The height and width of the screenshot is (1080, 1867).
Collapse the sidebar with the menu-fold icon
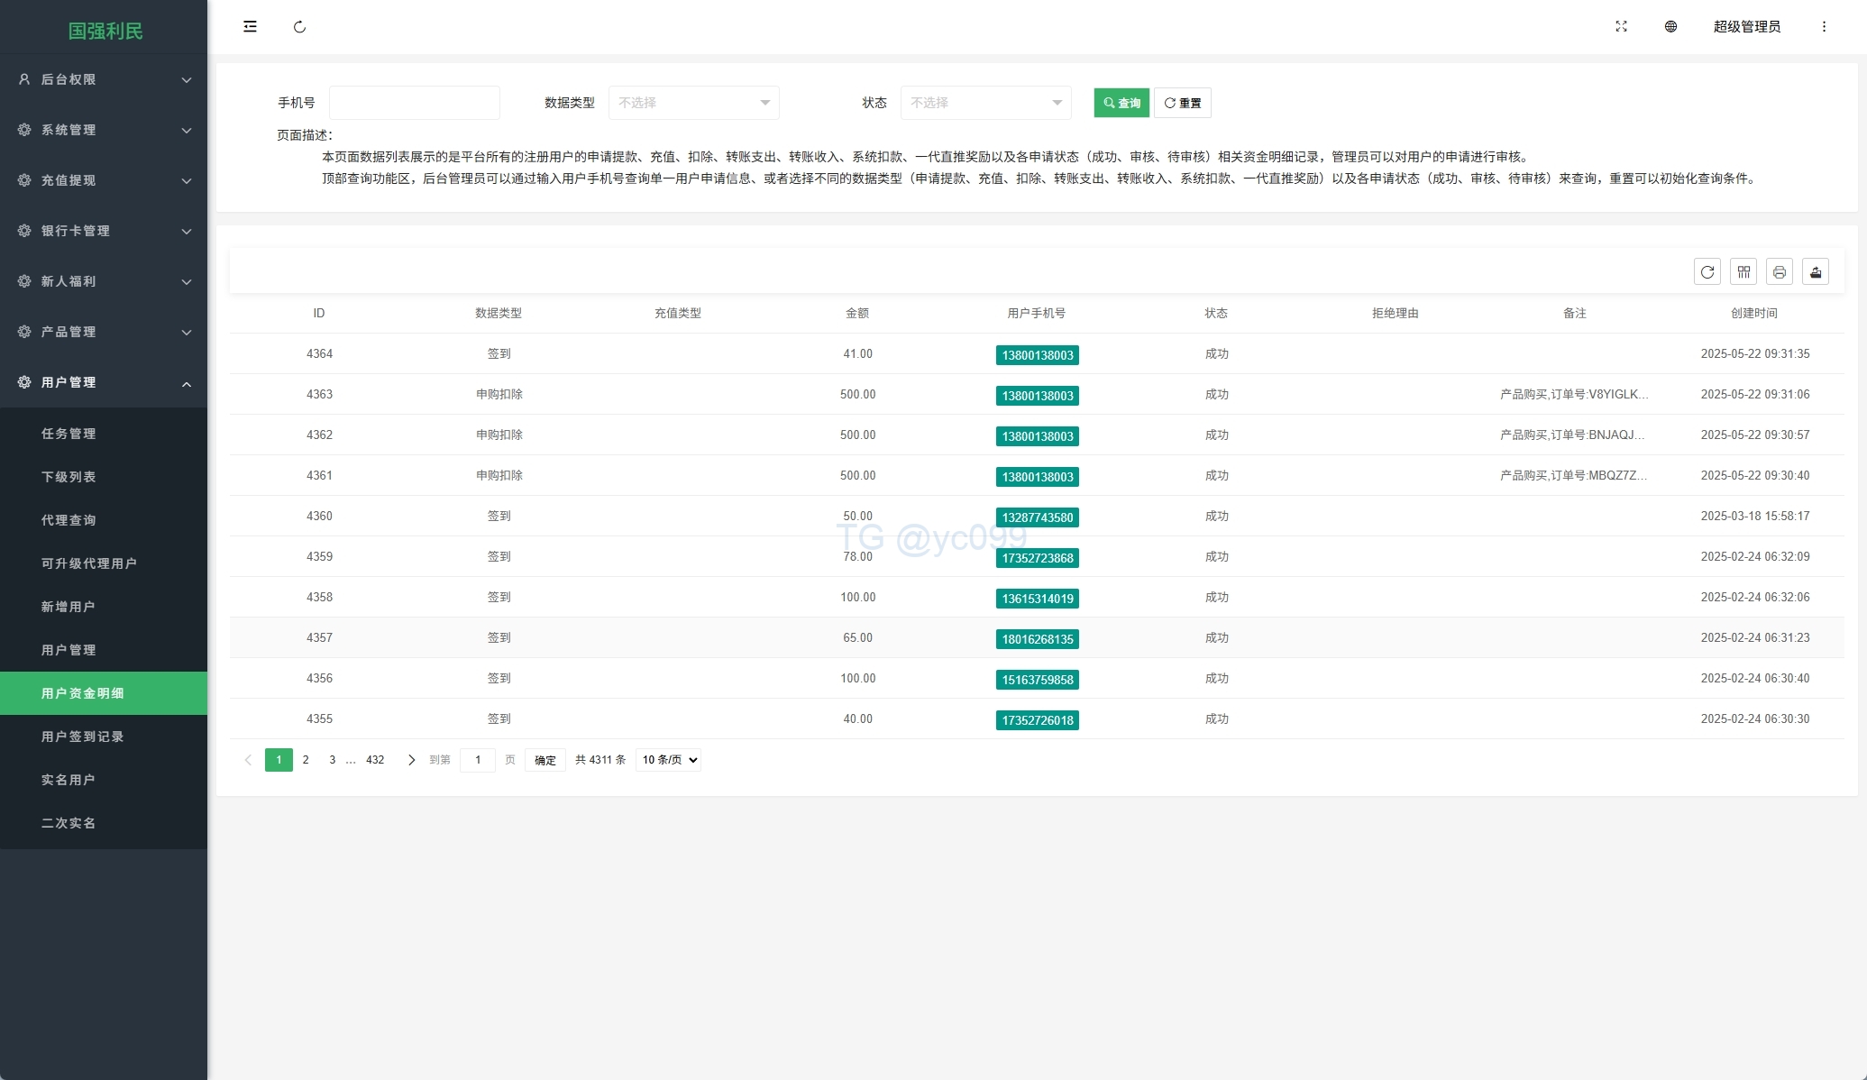pos(250,27)
